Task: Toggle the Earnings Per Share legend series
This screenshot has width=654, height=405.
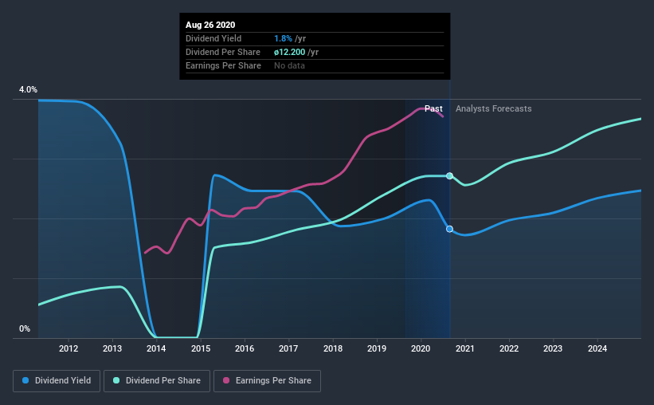Action: [267, 381]
